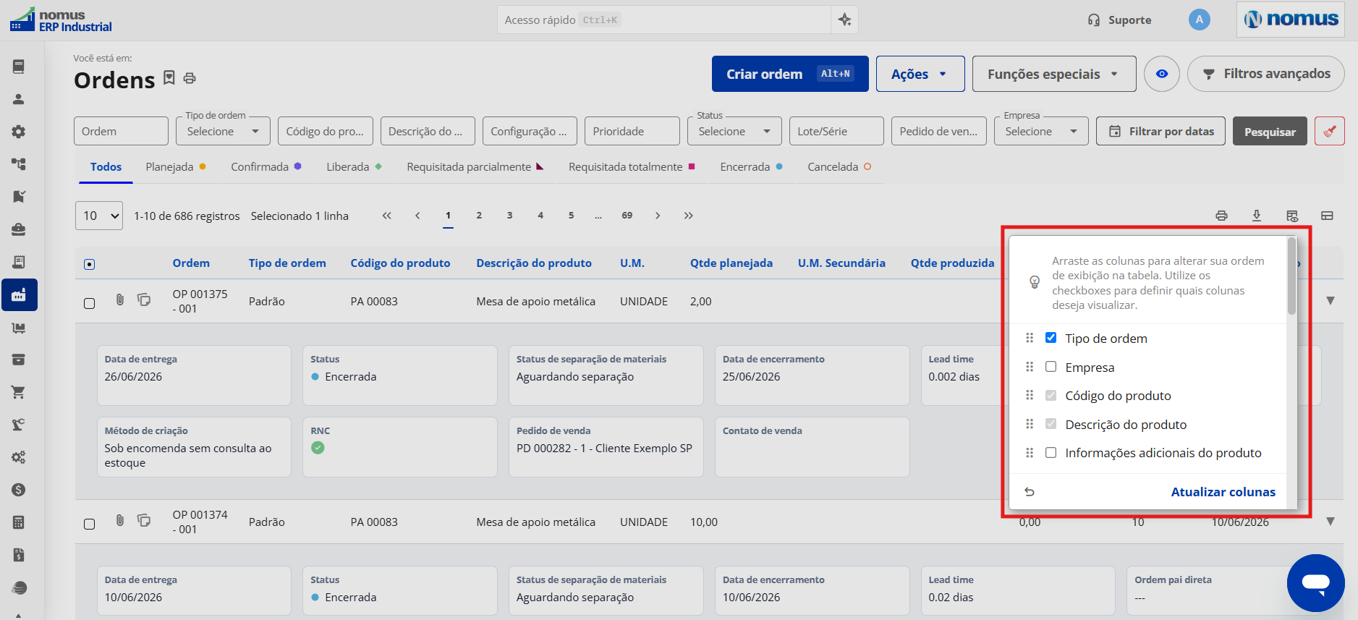Select the Todos tab
This screenshot has height=620, width=1358.
[x=106, y=167]
